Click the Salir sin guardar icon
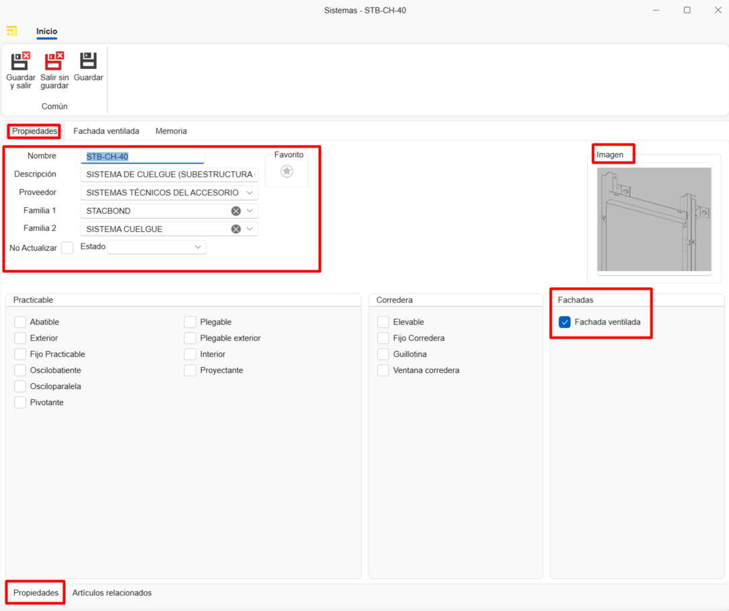The height and width of the screenshot is (611, 729). 54,62
